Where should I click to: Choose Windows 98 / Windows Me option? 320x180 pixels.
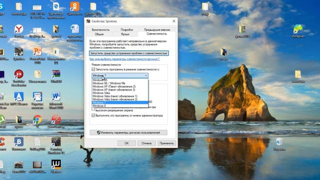120,83
